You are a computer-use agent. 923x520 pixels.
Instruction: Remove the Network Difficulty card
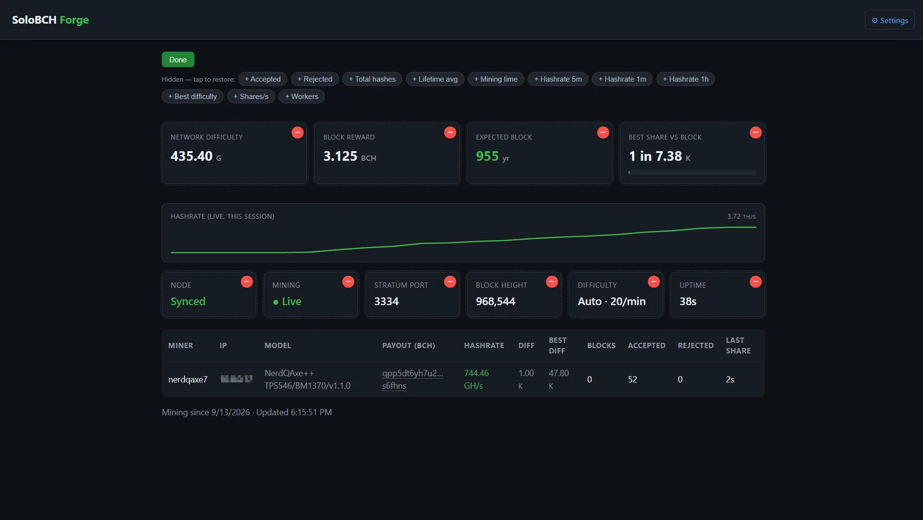pos(297,133)
